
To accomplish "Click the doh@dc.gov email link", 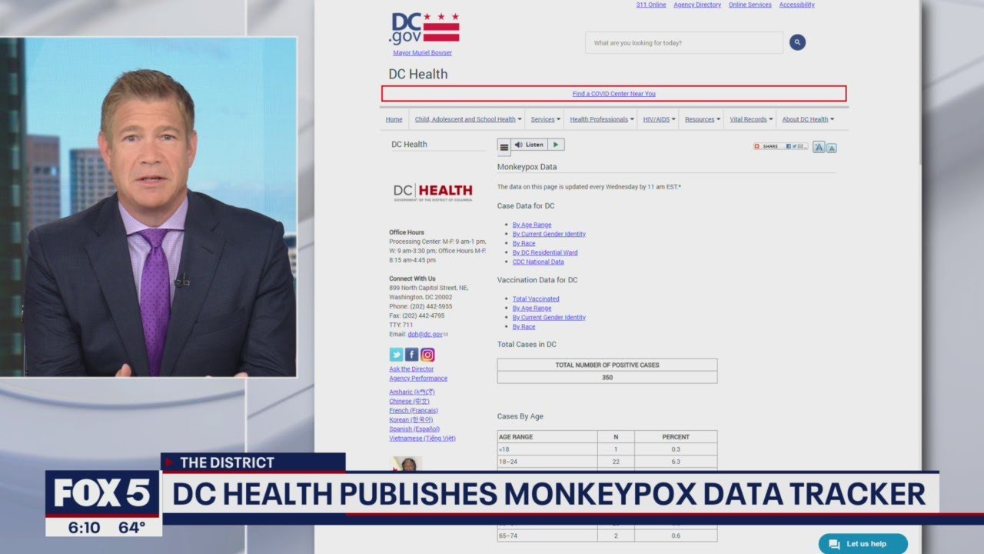I will pyautogui.click(x=425, y=334).
